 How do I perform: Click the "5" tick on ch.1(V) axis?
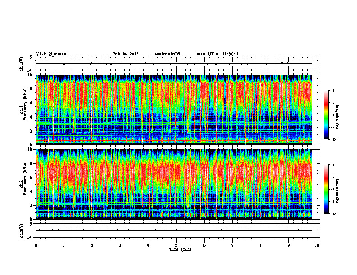[x=31, y=57]
